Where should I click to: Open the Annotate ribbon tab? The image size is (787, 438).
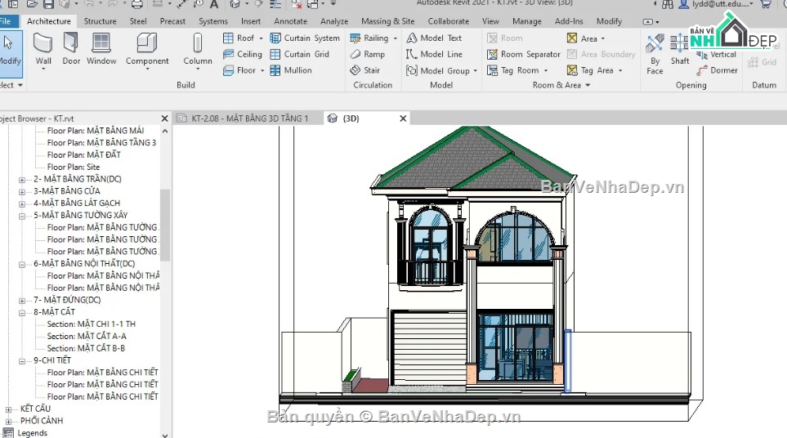291,21
